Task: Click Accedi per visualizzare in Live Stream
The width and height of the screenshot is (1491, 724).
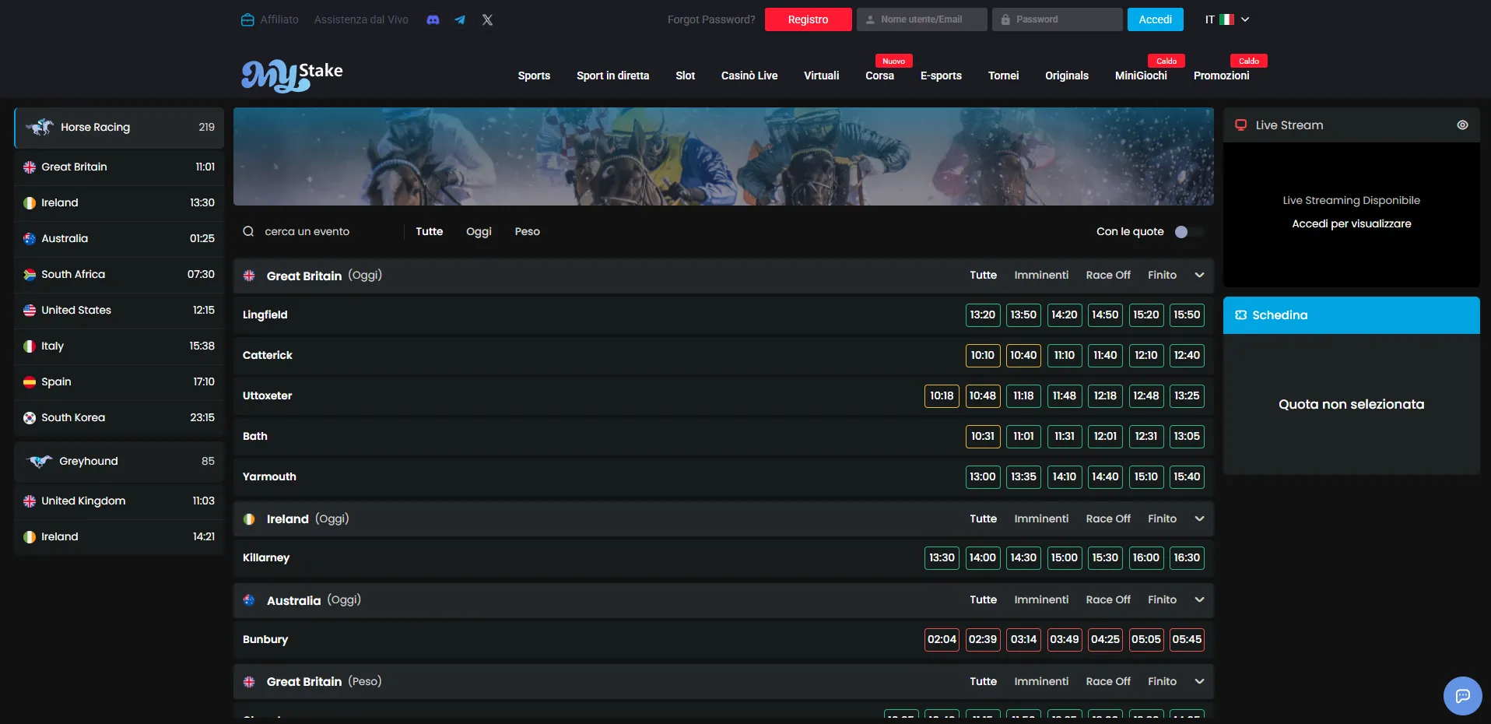Action: (x=1351, y=223)
